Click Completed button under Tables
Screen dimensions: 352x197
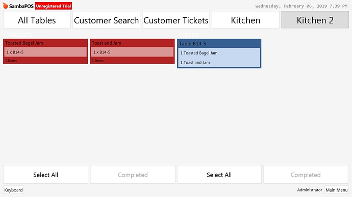tap(306, 175)
